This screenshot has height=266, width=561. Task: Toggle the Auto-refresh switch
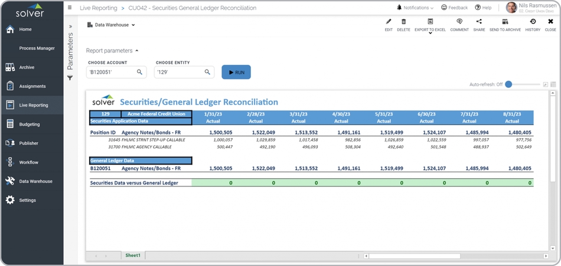[509, 84]
